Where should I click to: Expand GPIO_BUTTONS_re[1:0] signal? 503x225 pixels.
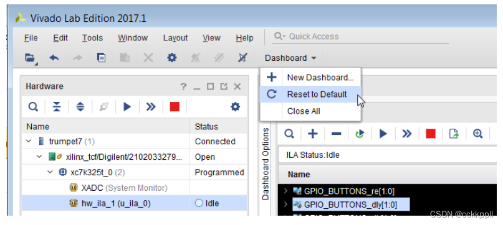pyautogui.click(x=286, y=191)
